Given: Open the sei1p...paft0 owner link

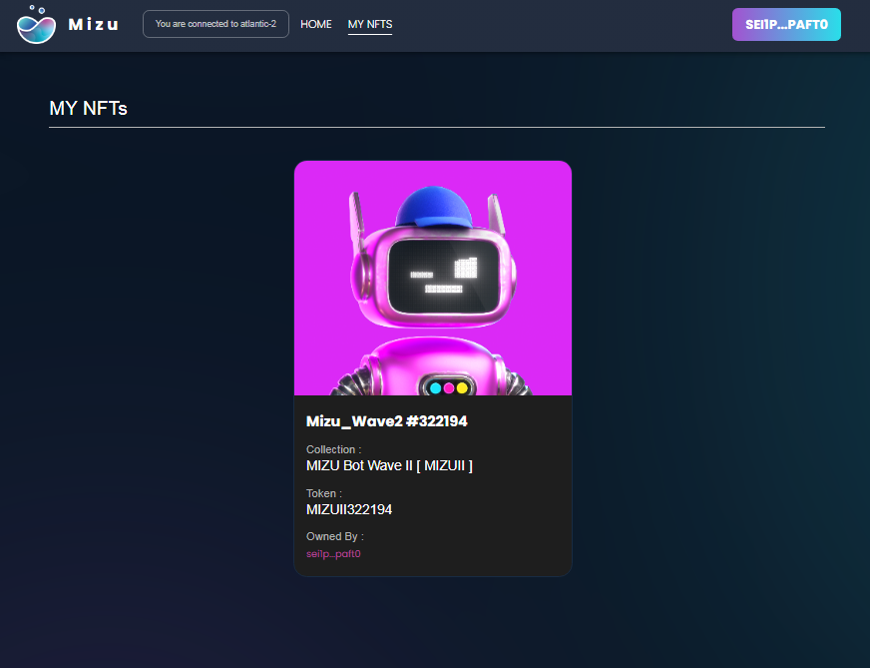Looking at the screenshot, I should coord(333,553).
